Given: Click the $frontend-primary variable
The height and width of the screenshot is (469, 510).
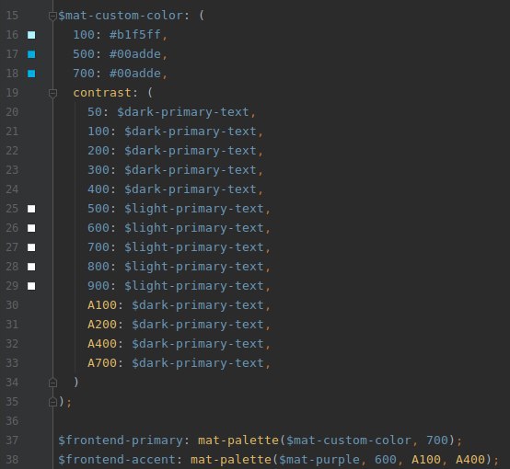Looking at the screenshot, I should (x=121, y=440).
